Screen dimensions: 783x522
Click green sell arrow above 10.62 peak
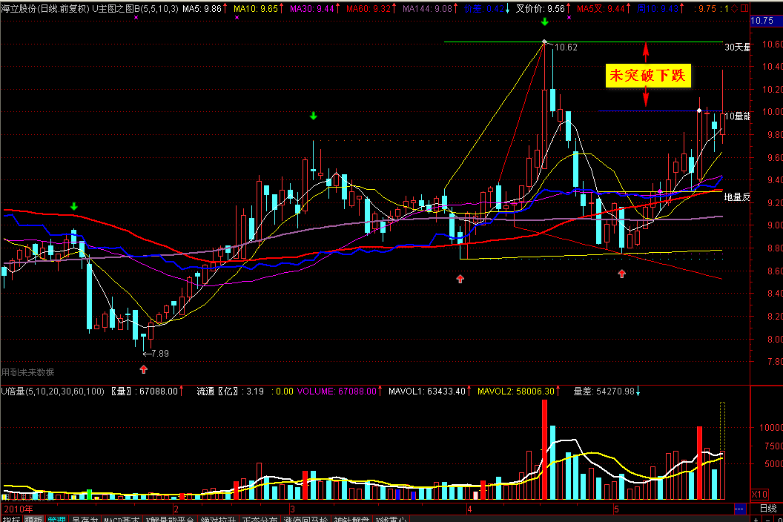[545, 22]
